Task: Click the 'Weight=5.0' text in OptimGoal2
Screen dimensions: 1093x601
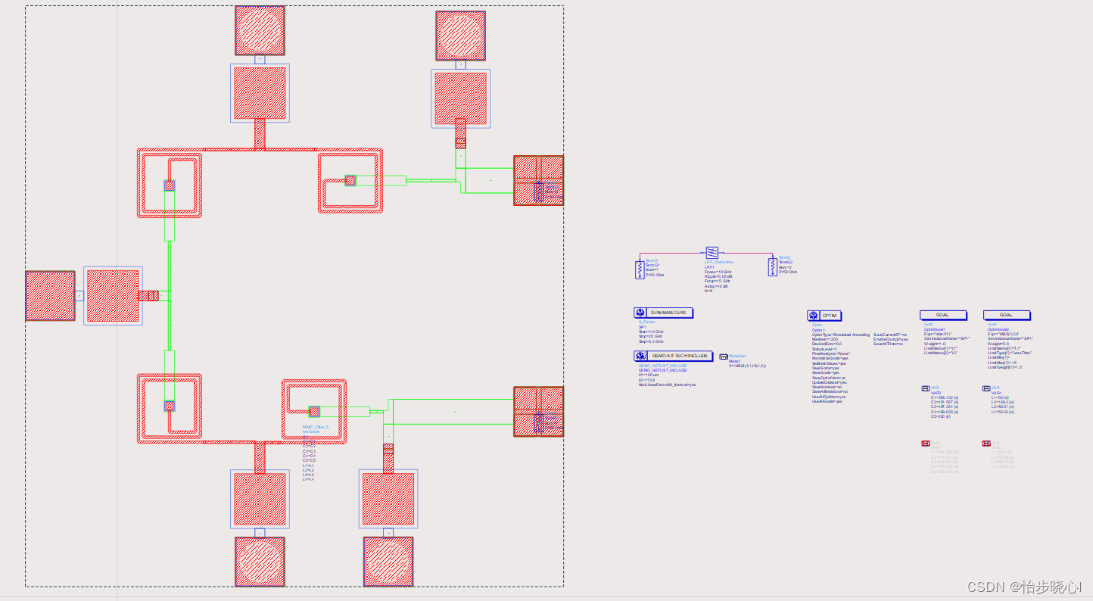Action: pyautogui.click(x=998, y=344)
